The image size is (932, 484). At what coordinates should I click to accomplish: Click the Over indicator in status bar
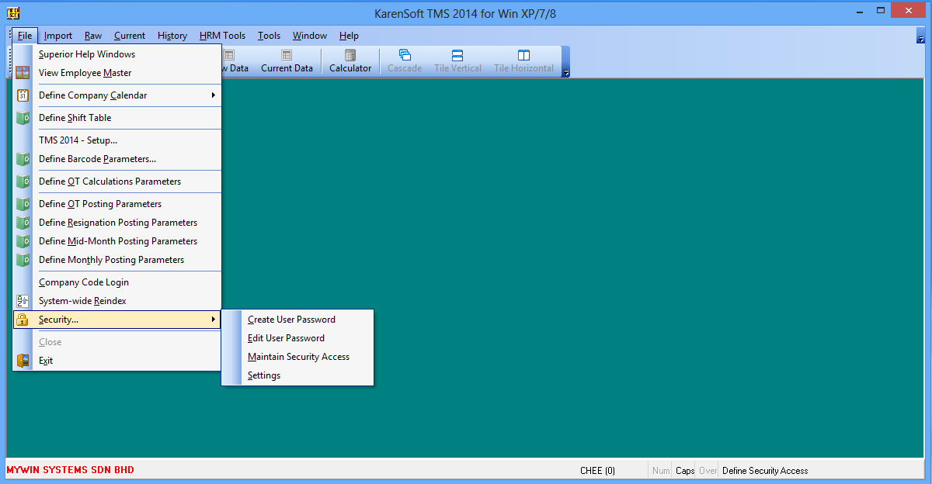708,471
